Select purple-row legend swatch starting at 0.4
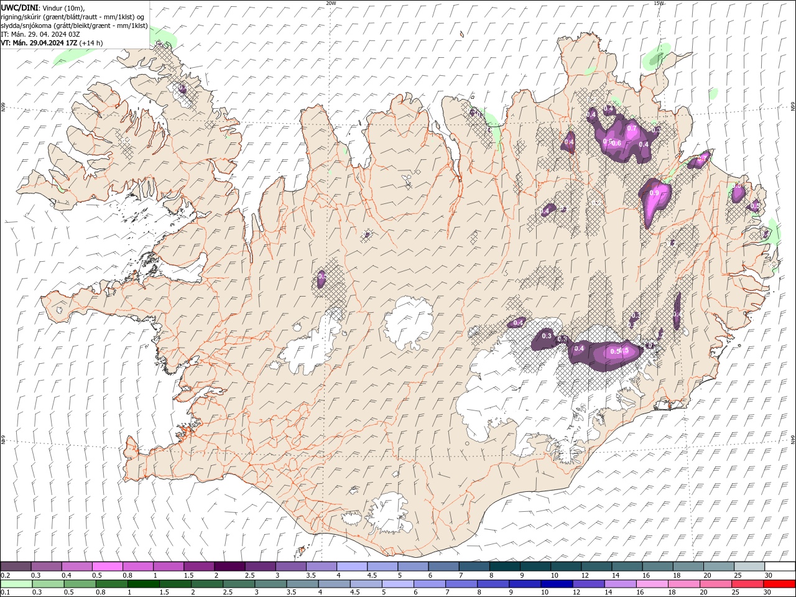This screenshot has height=597, width=796. [x=76, y=567]
